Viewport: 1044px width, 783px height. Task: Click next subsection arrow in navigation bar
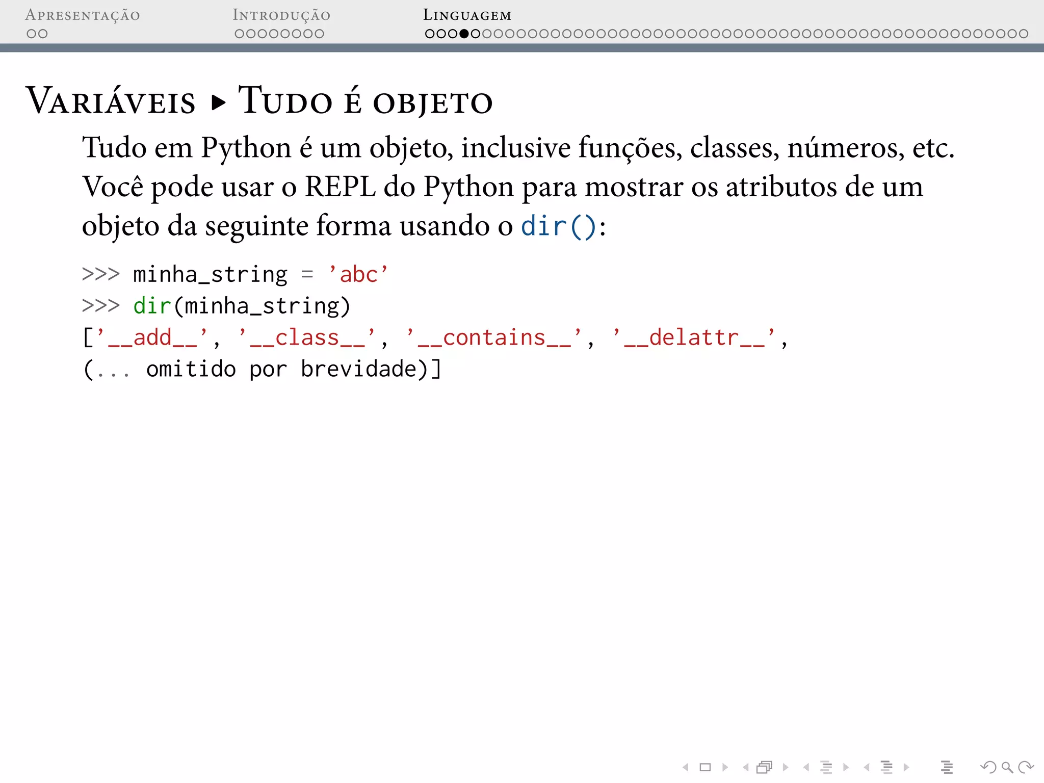(x=846, y=767)
